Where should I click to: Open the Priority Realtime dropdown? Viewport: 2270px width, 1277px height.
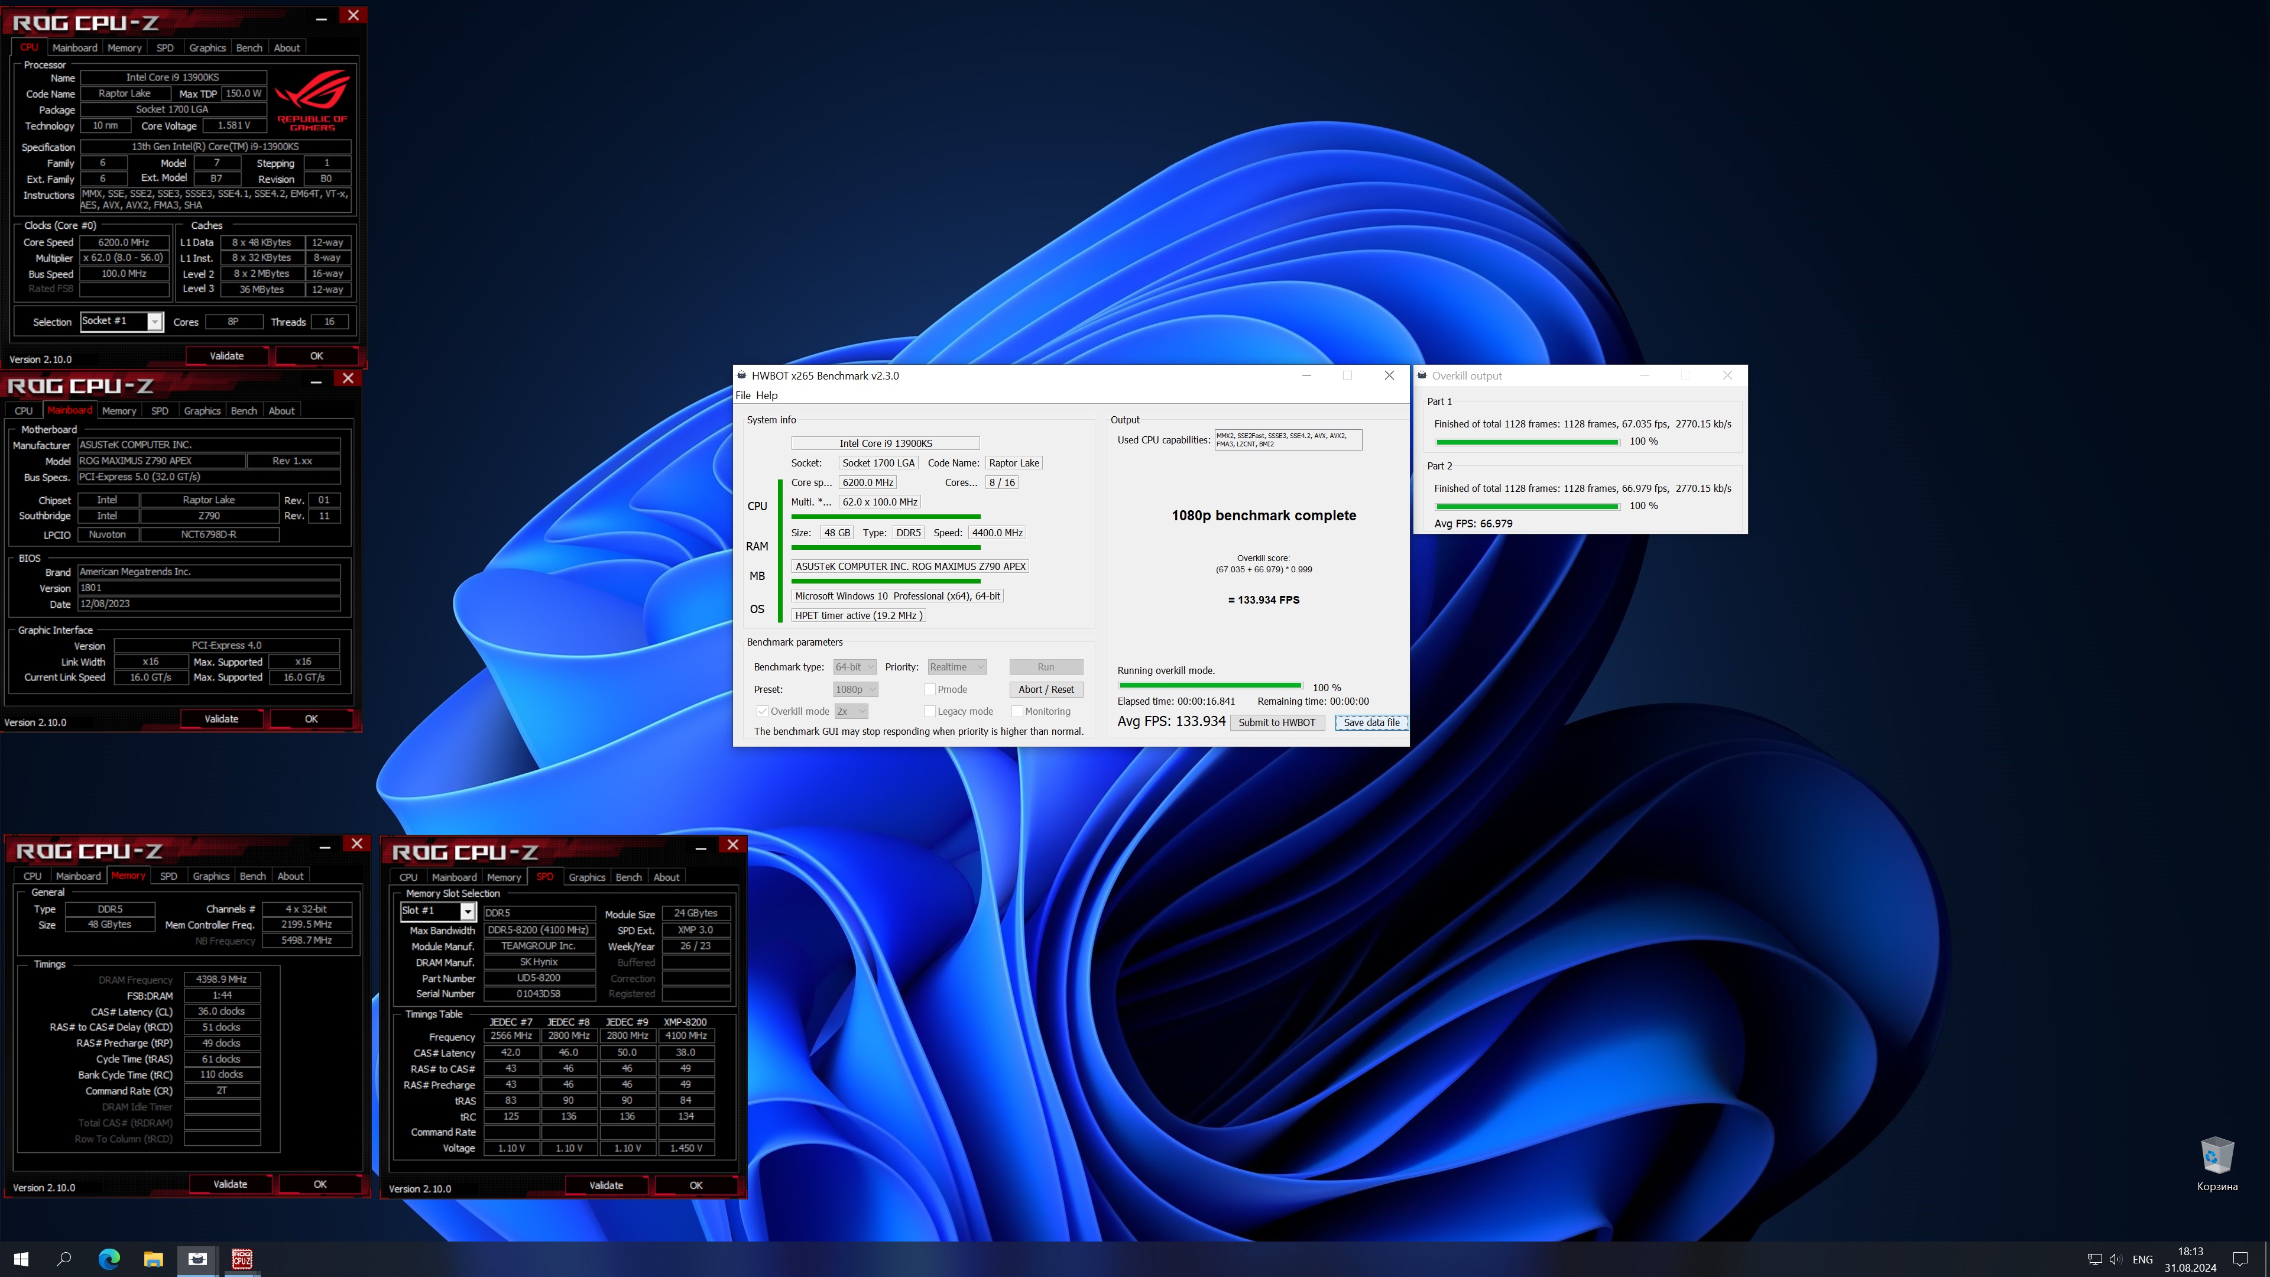pos(957,667)
